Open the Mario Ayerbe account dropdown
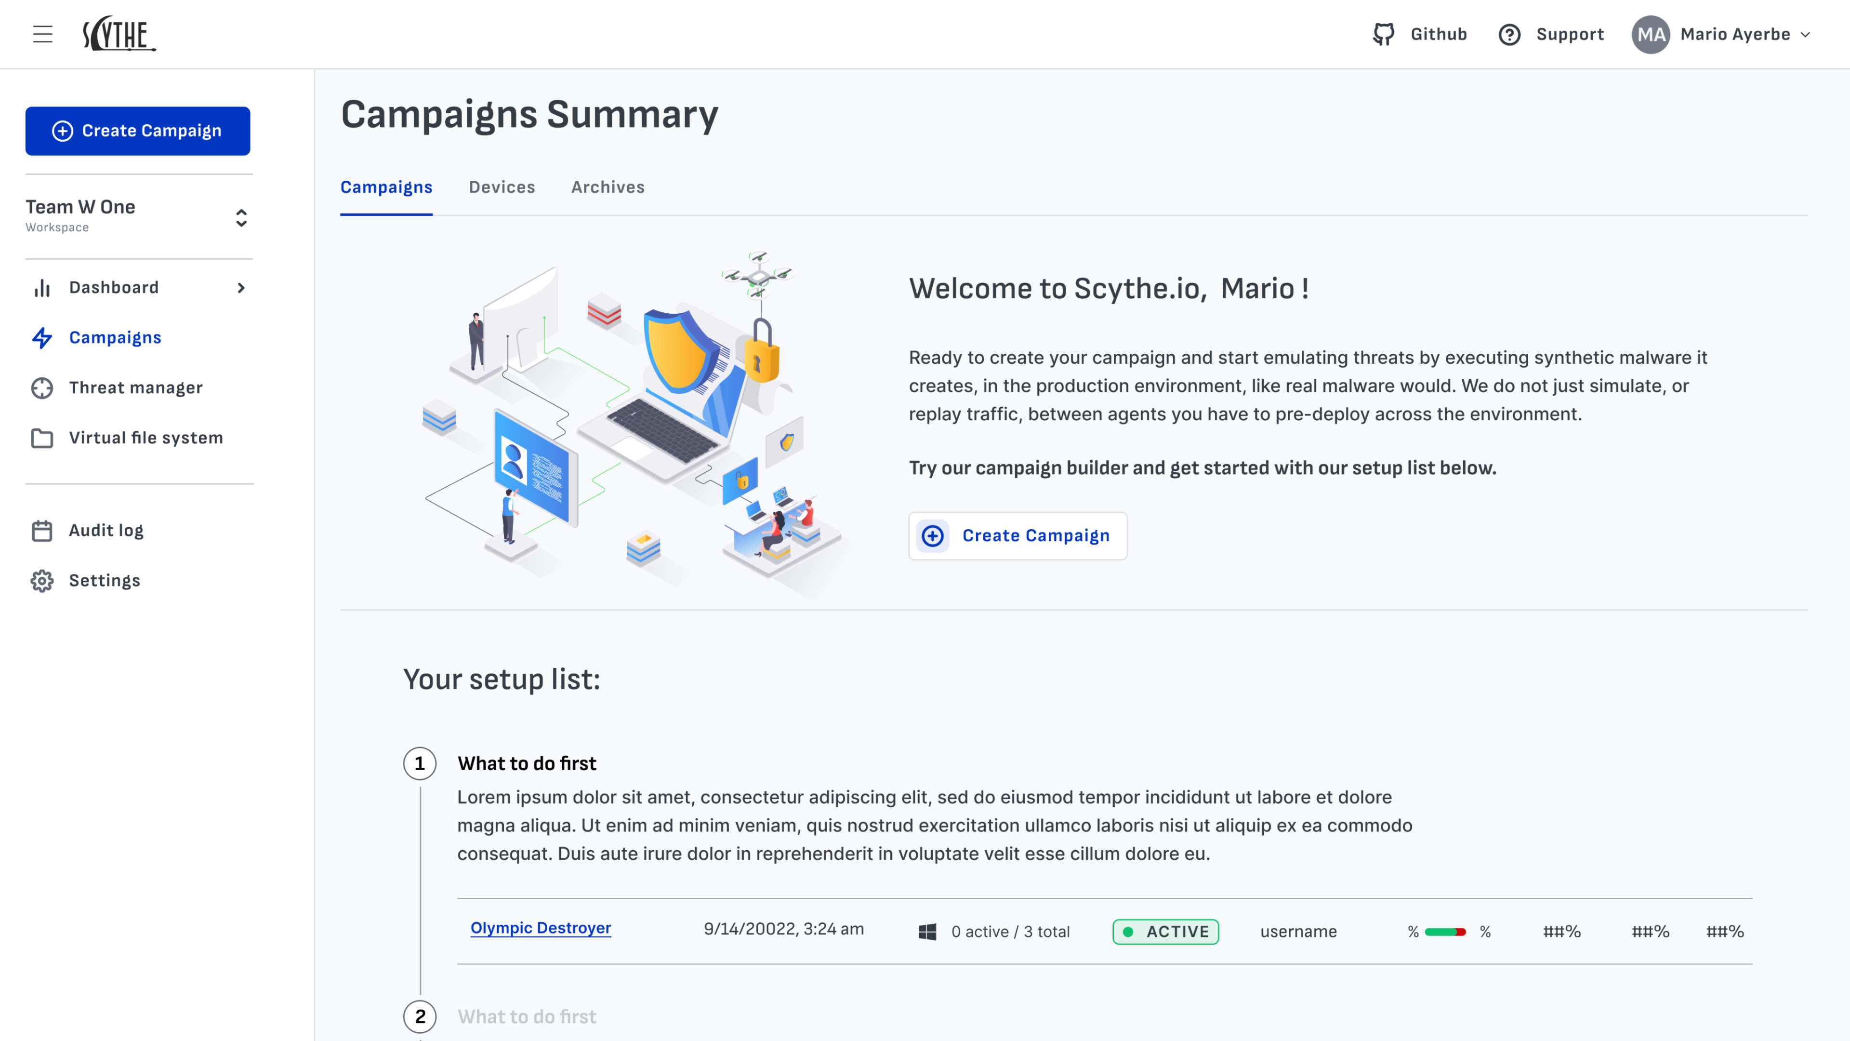Image resolution: width=1850 pixels, height=1041 pixels. [1805, 34]
